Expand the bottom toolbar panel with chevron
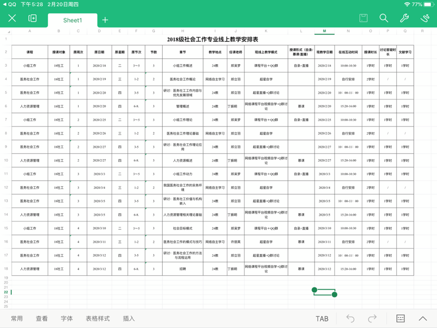 click(423, 319)
